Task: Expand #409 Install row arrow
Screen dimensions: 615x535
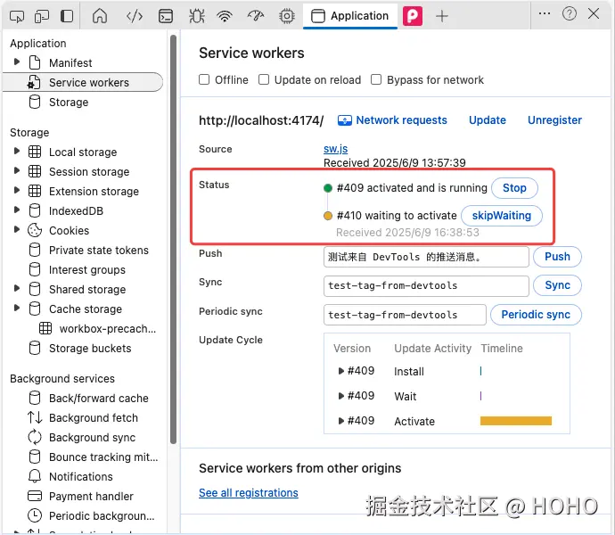Action: click(340, 371)
